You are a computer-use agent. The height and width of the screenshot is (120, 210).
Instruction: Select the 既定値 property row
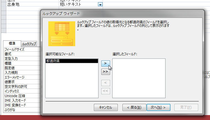(x=22, y=68)
